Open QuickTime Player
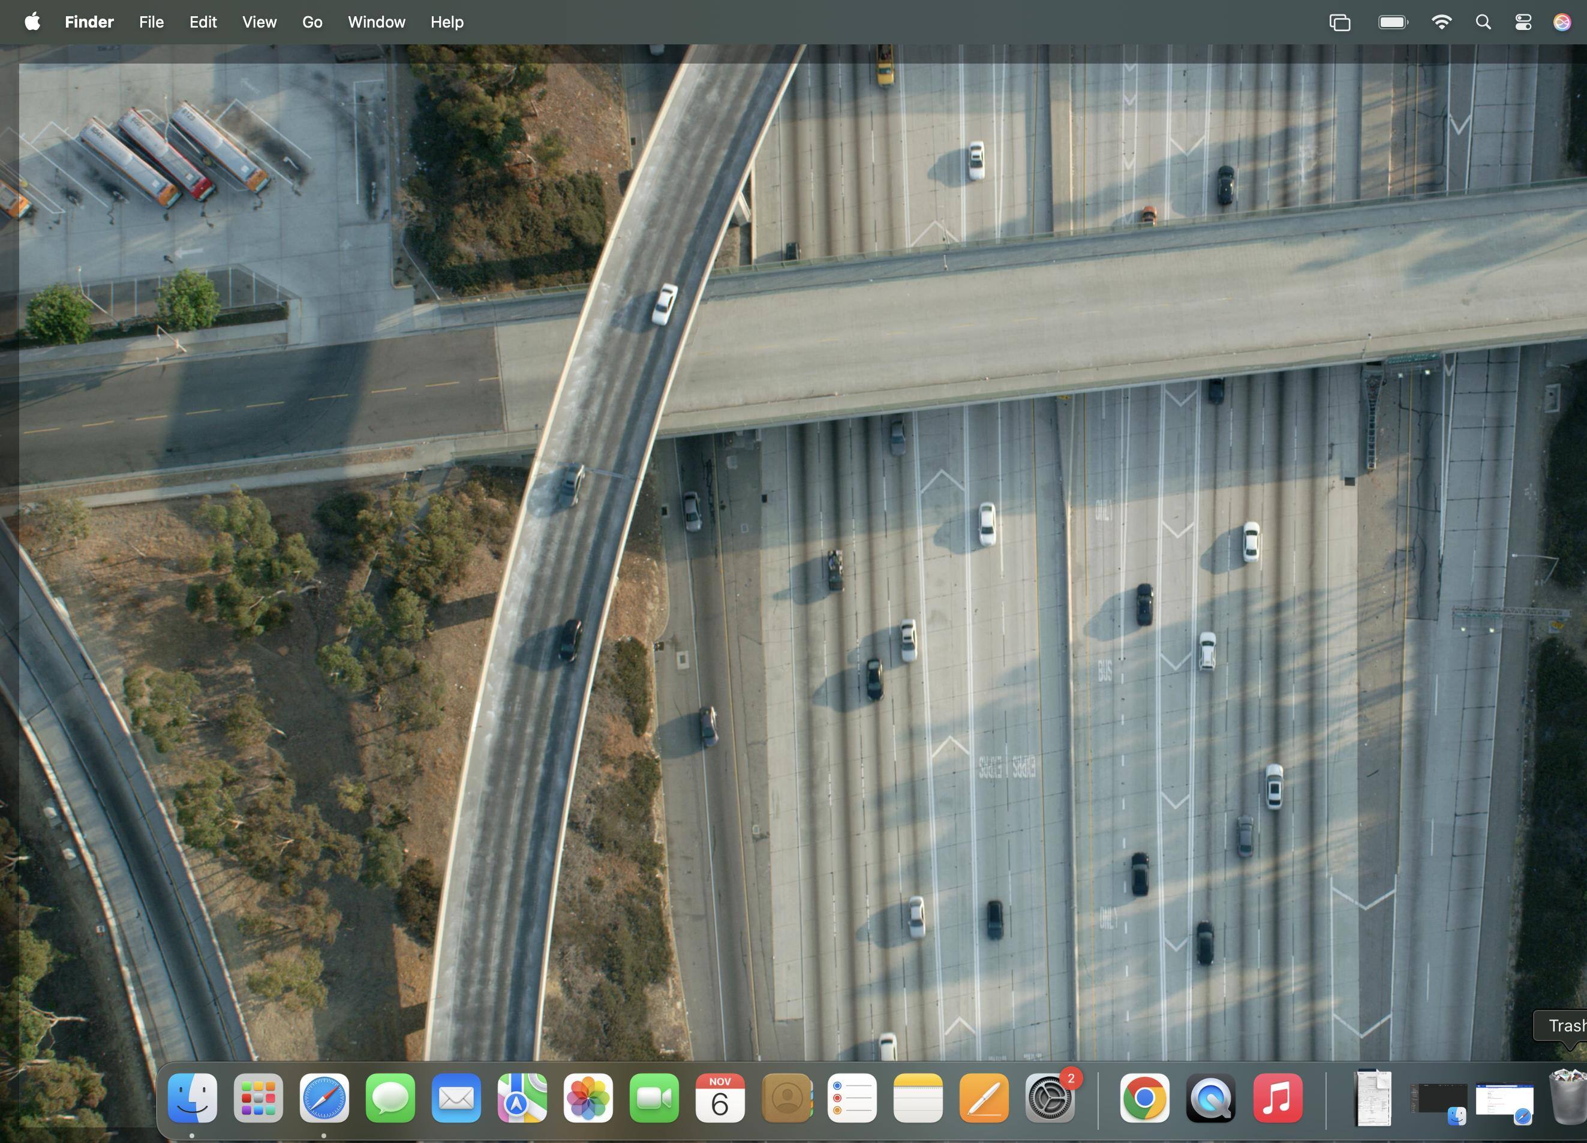The height and width of the screenshot is (1143, 1587). pyautogui.click(x=1210, y=1098)
